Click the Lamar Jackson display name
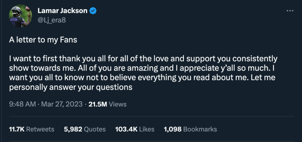Screen dimensions: 302x142 click(x=63, y=11)
